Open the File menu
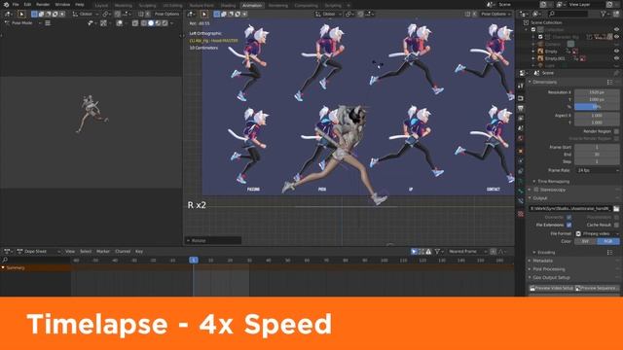The image size is (623, 350). tap(16, 5)
